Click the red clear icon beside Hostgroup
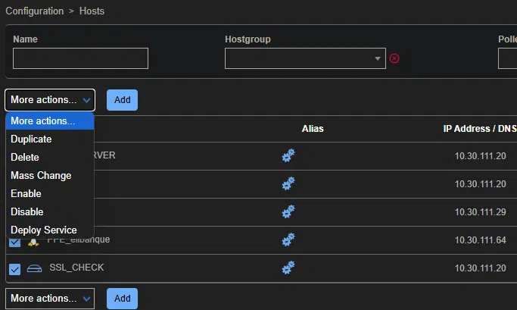Viewport: 517px width, 310px height. [x=394, y=58]
